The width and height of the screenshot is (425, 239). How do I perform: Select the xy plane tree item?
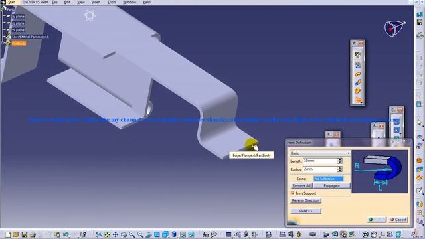pyautogui.click(x=18, y=16)
